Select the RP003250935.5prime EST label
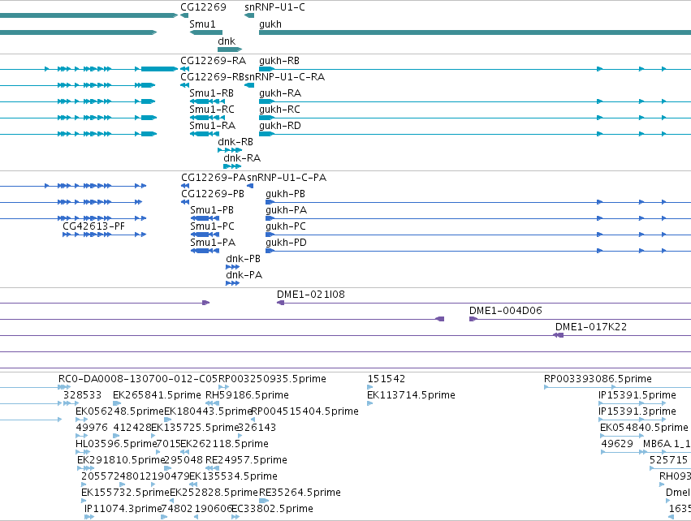 [x=272, y=379]
